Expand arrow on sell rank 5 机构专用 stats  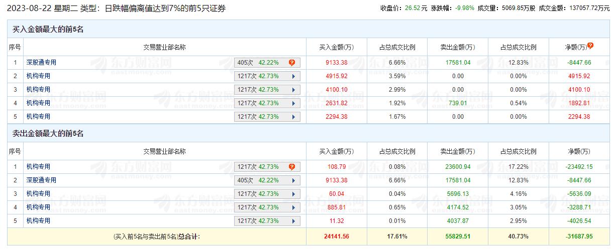292,221
